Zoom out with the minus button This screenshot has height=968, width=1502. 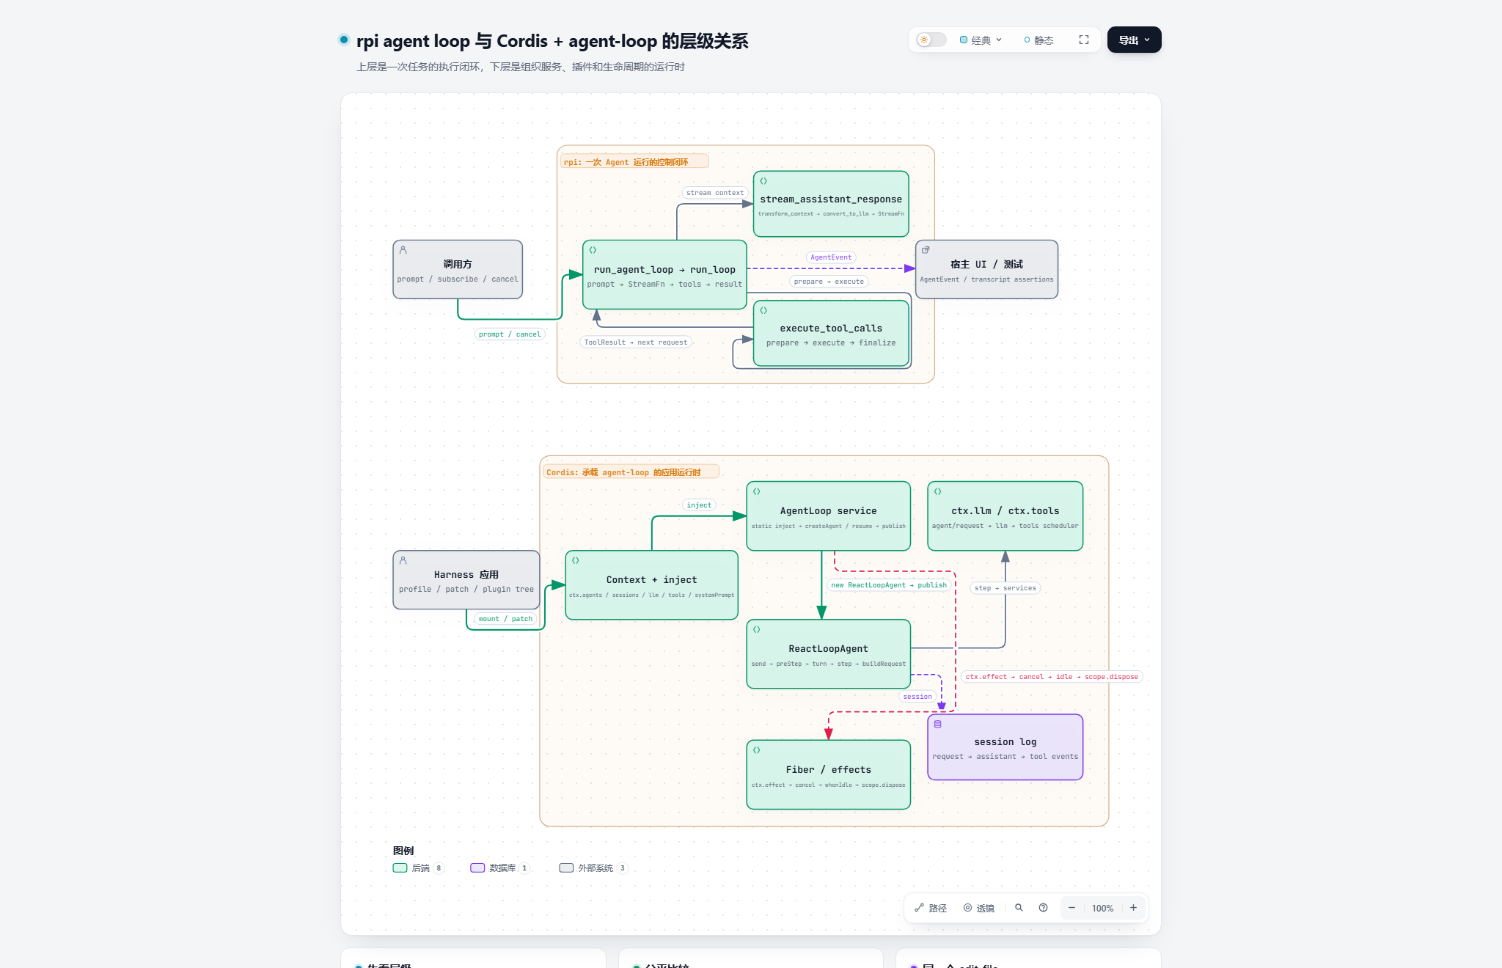point(1071,908)
